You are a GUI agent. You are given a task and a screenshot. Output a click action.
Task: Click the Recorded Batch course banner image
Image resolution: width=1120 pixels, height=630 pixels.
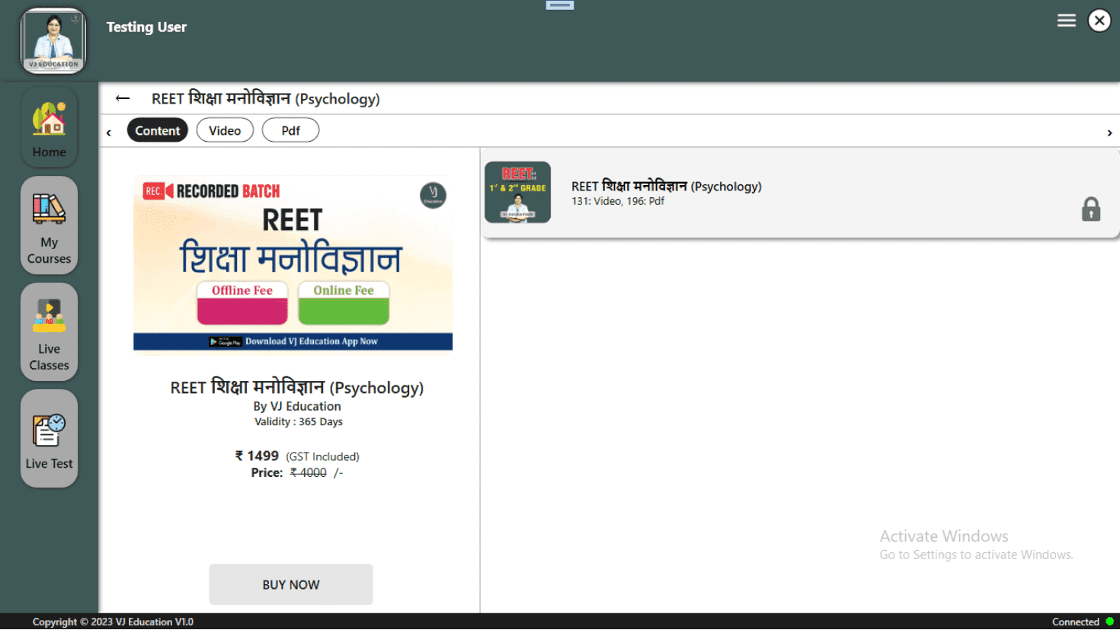[x=293, y=251]
